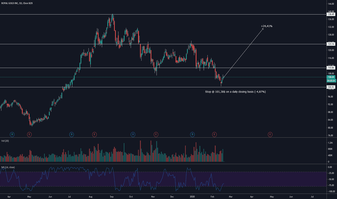
Task: Click the current price label 106.04
Action: click(x=331, y=77)
